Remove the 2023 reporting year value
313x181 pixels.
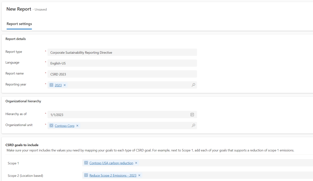coord(65,85)
